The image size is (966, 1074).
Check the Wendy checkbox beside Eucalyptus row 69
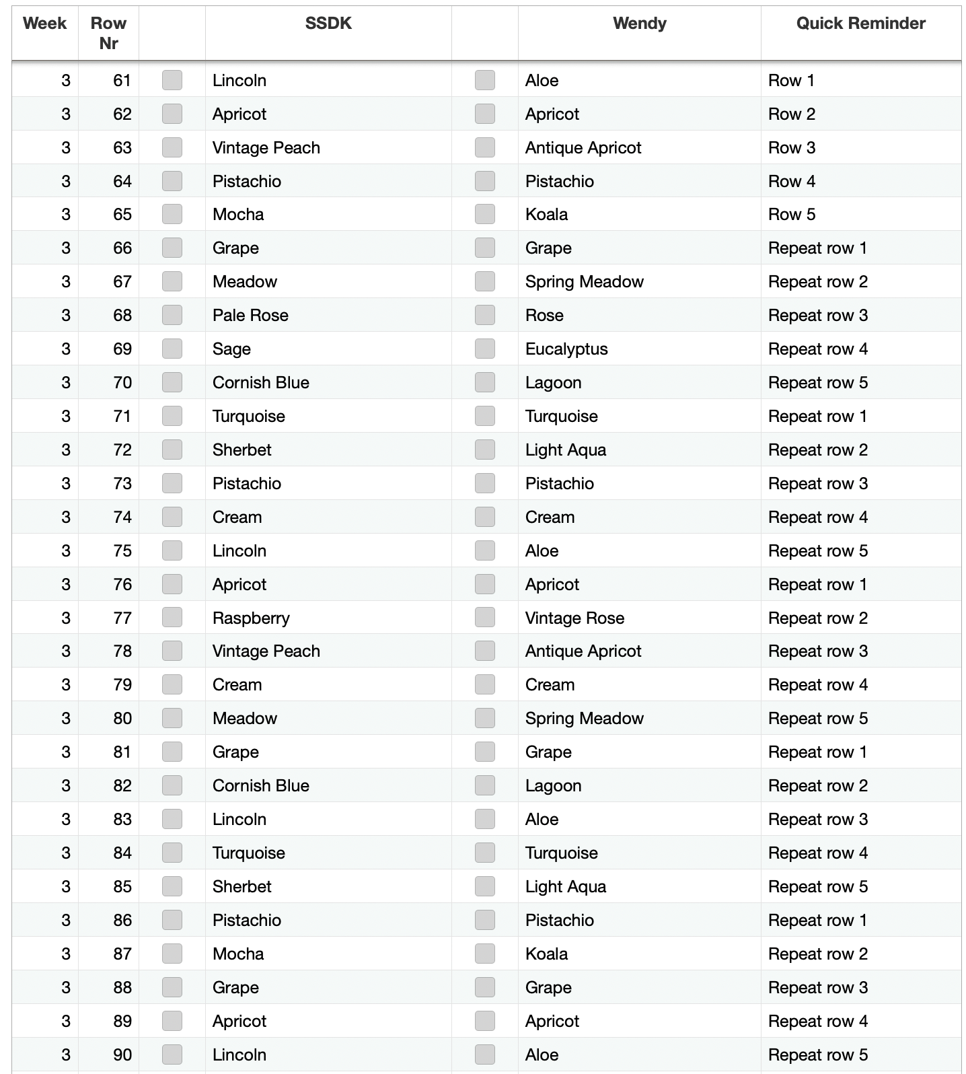click(485, 349)
